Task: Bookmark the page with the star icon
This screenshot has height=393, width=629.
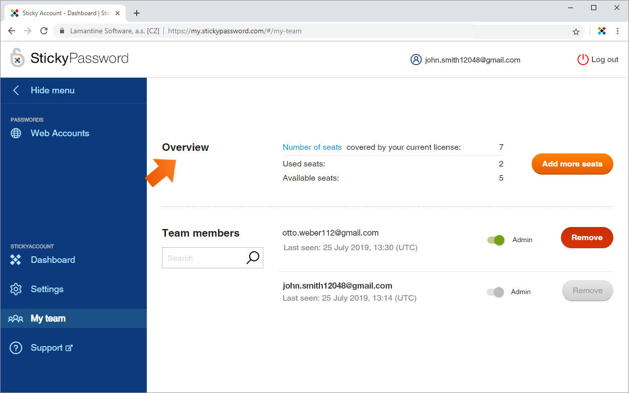Action: [x=576, y=31]
